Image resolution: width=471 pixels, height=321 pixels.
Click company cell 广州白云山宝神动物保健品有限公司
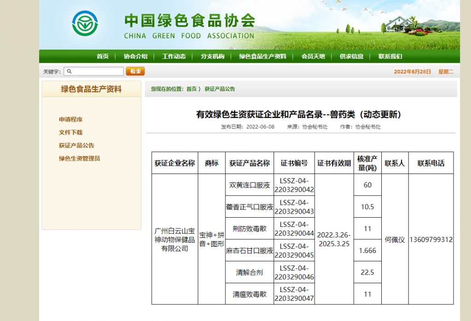(175, 240)
